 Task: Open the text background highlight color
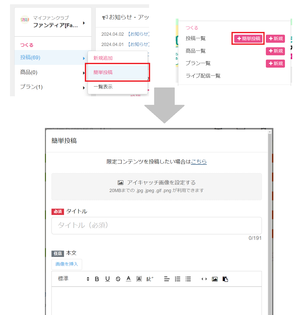(139, 279)
